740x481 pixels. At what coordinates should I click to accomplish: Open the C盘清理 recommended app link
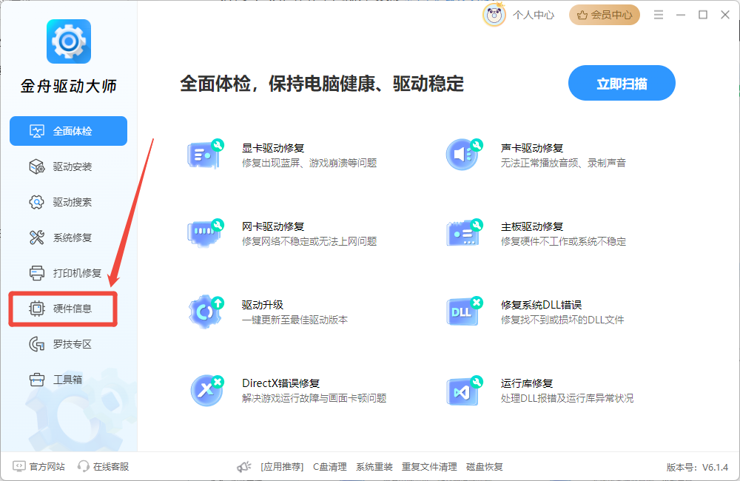click(x=329, y=467)
